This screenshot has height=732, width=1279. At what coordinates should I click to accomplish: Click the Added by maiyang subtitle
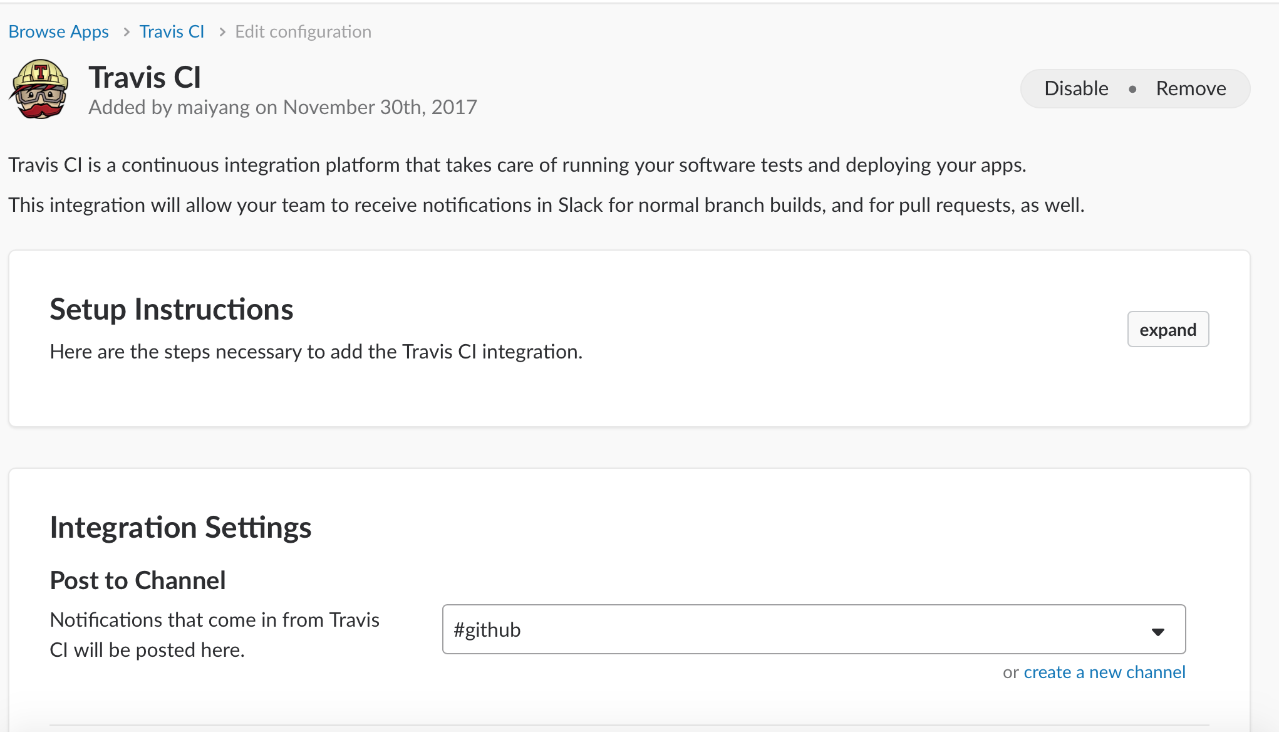coord(282,107)
